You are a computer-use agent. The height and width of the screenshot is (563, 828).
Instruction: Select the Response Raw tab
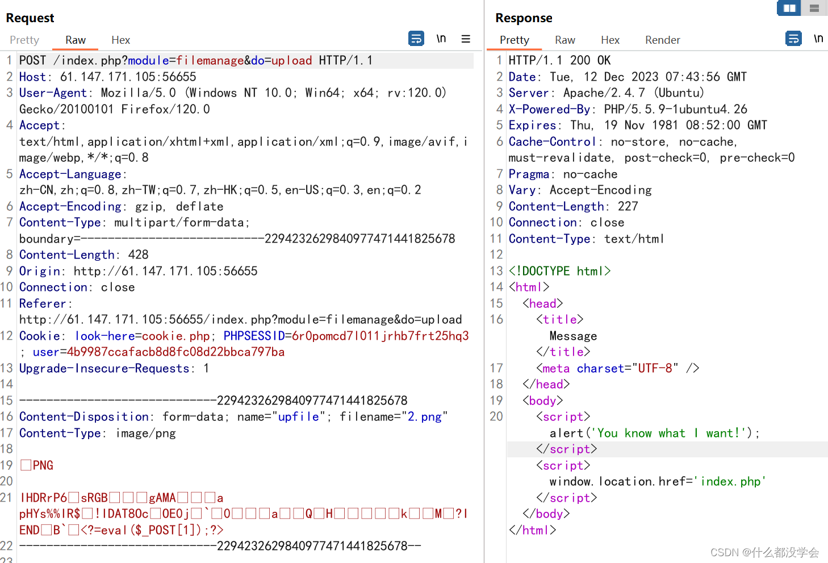click(565, 40)
